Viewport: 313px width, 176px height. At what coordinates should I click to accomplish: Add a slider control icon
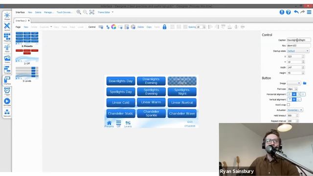point(108,27)
